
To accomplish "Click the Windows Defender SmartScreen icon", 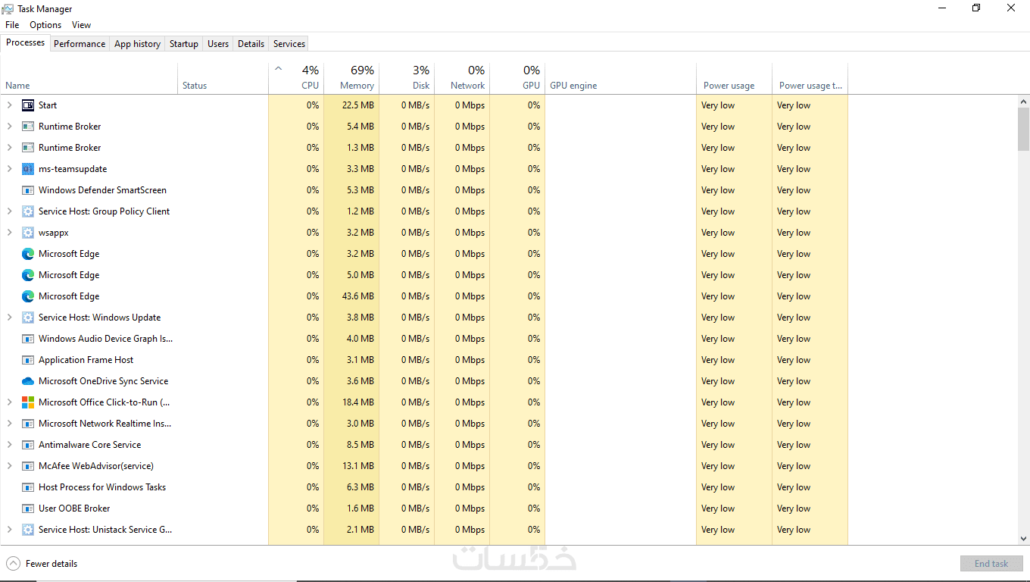I will [28, 190].
